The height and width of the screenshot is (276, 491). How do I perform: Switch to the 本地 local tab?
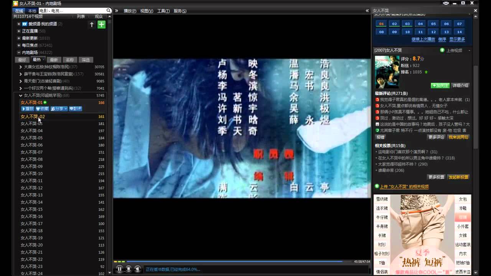tap(32, 11)
